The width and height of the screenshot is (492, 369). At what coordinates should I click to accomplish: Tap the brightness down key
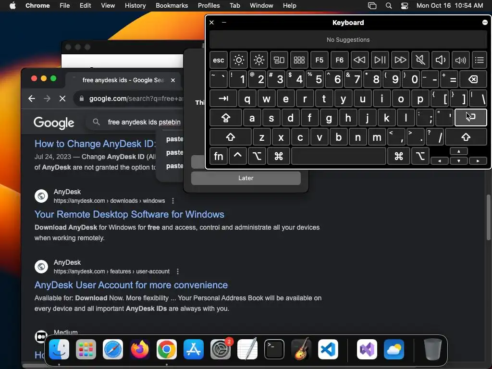238,60
